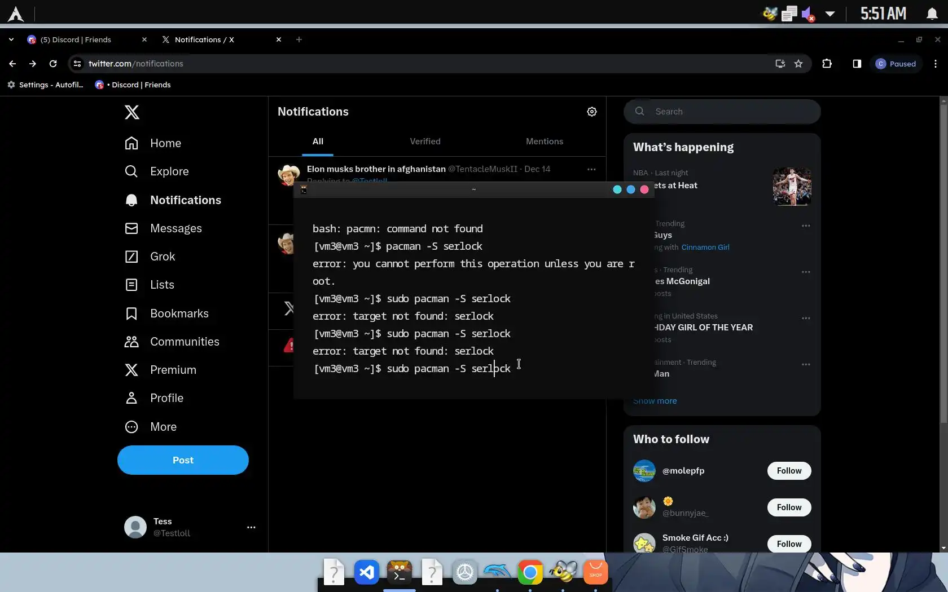Open the Heat game trend thumbnail
Viewport: 948px width, 592px height.
click(792, 187)
